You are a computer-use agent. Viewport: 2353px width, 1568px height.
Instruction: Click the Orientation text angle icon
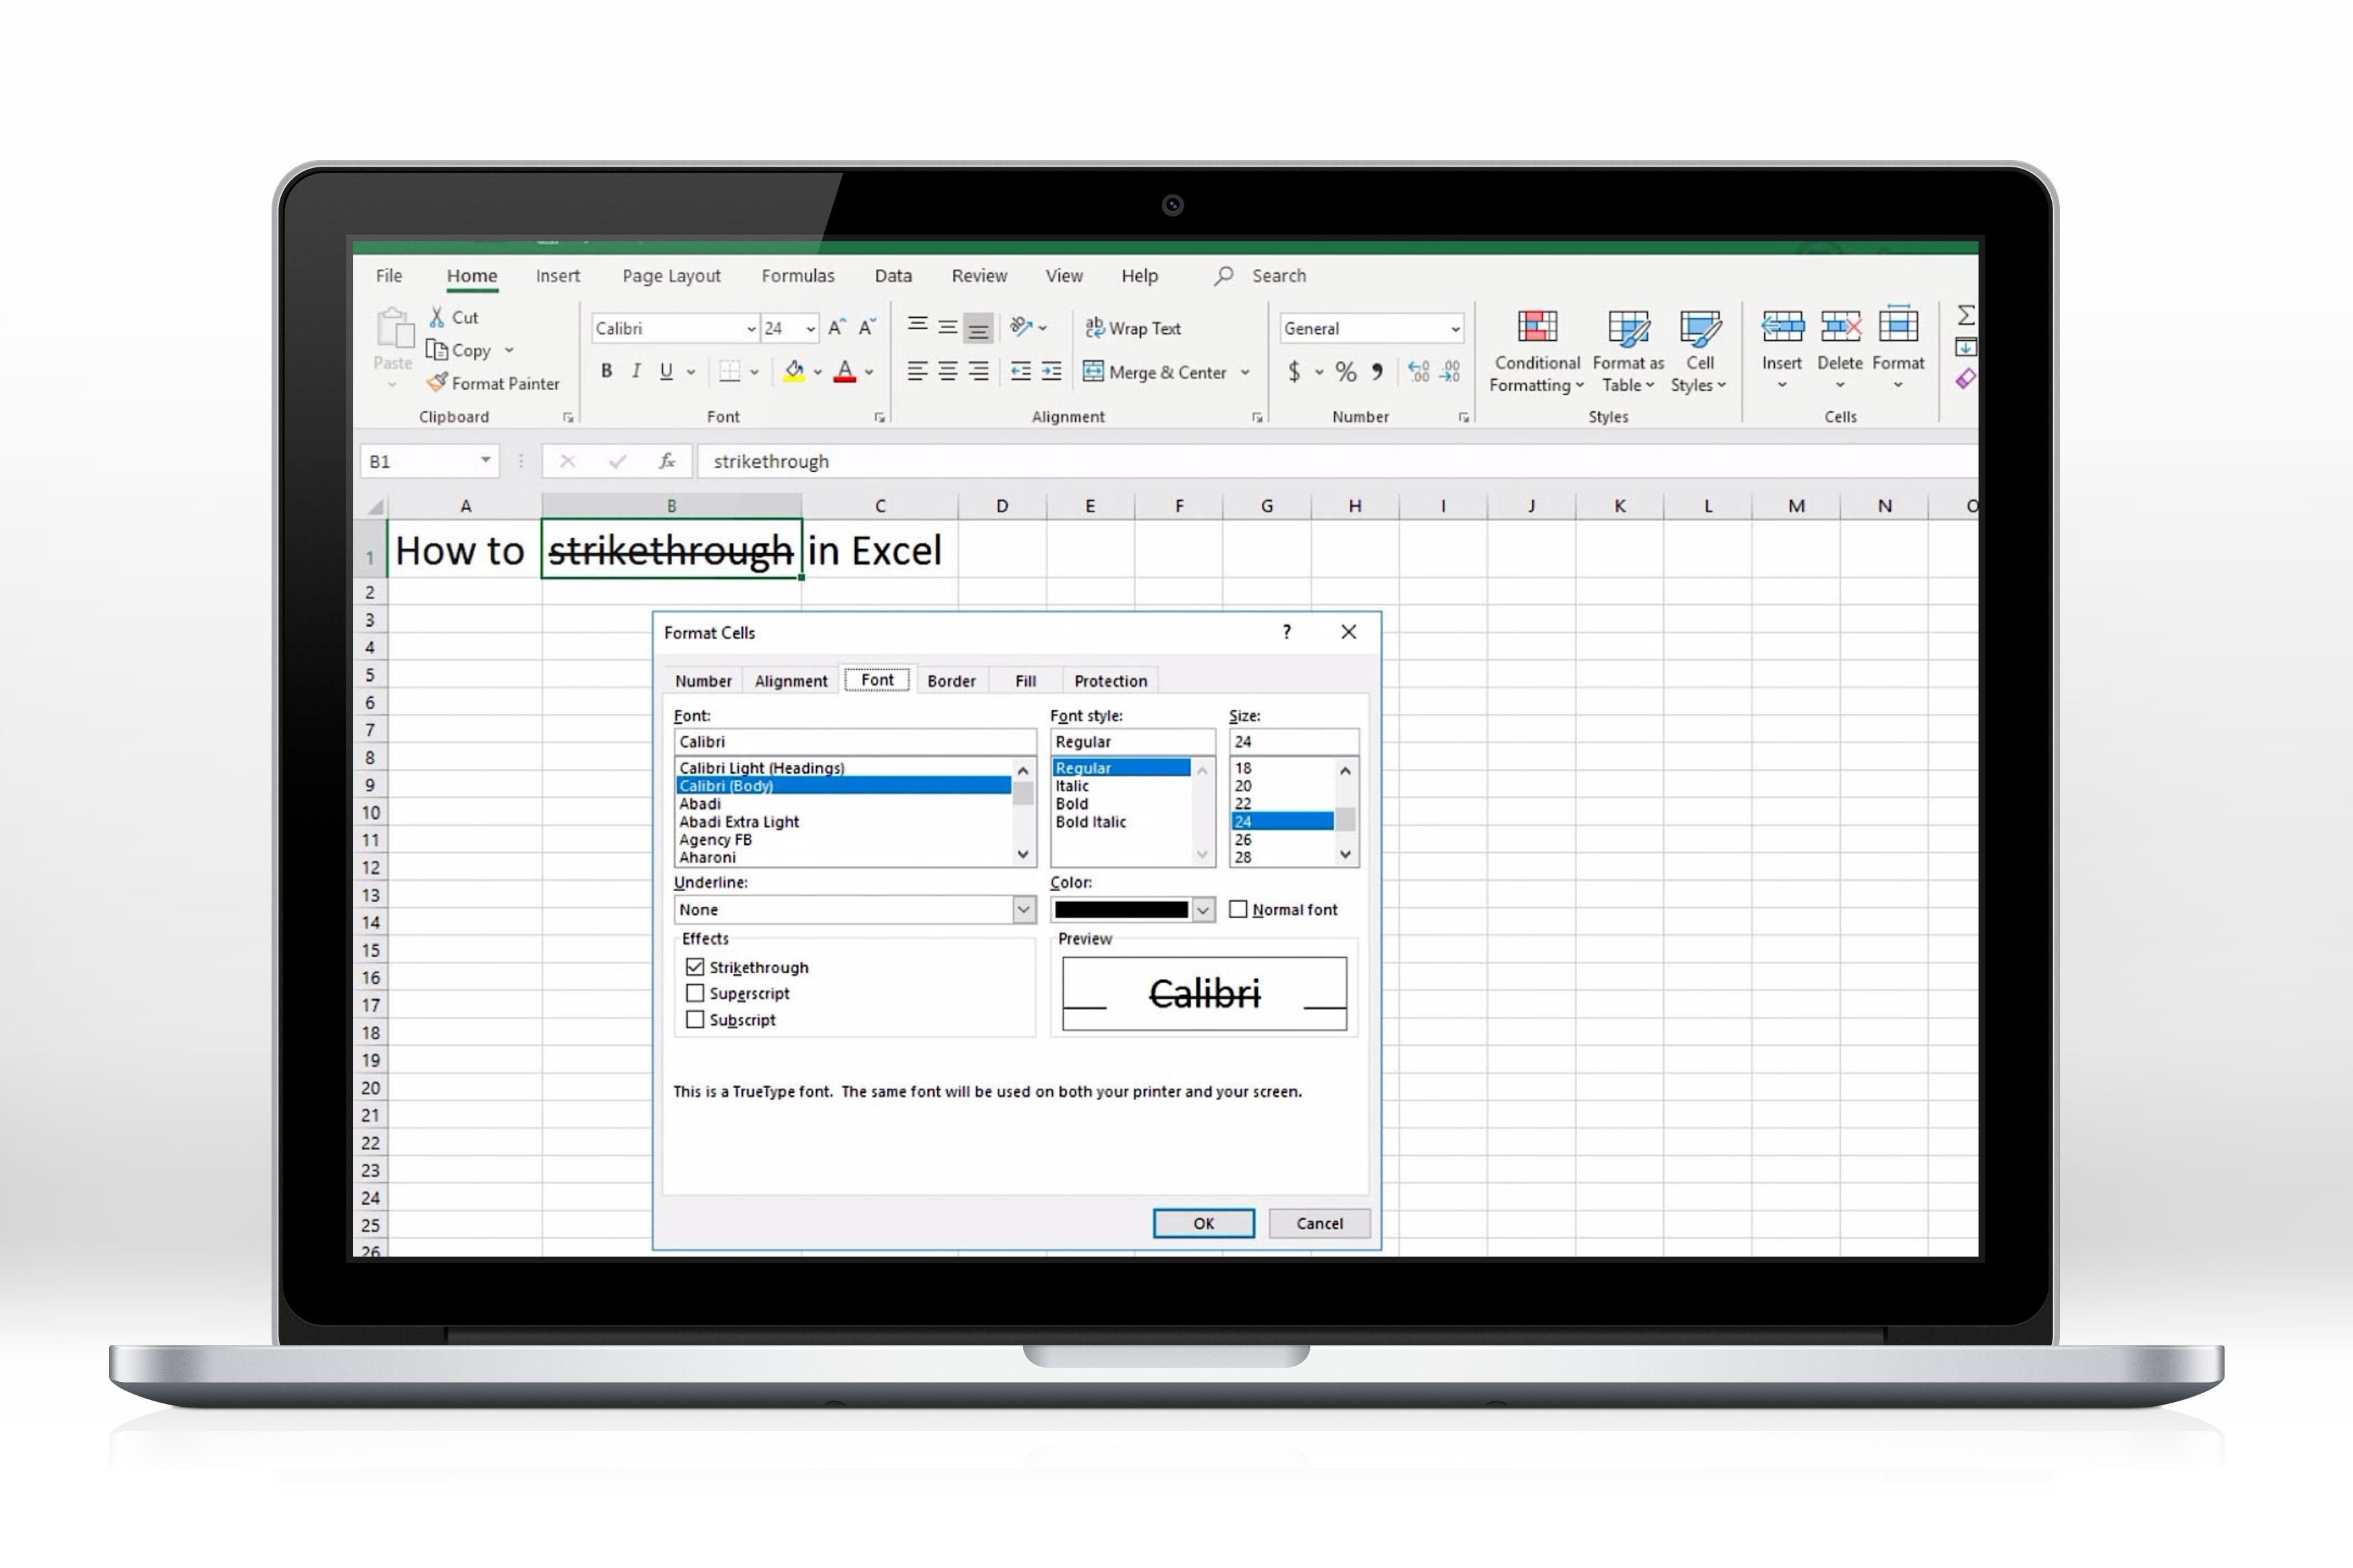[1021, 327]
